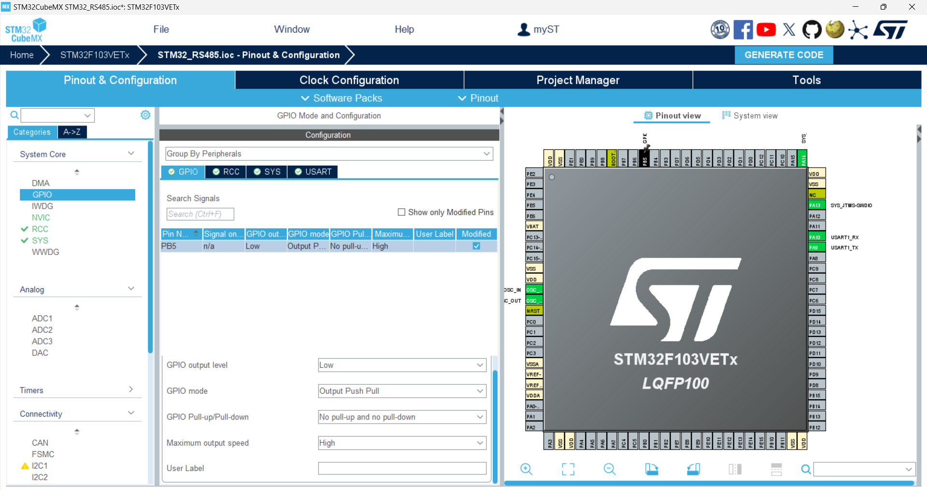The width and height of the screenshot is (927, 490).
Task: Open the ST wiki globe icon
Action: 835,29
